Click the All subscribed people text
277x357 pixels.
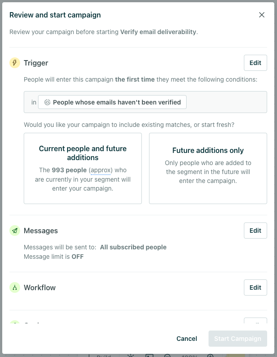133,247
